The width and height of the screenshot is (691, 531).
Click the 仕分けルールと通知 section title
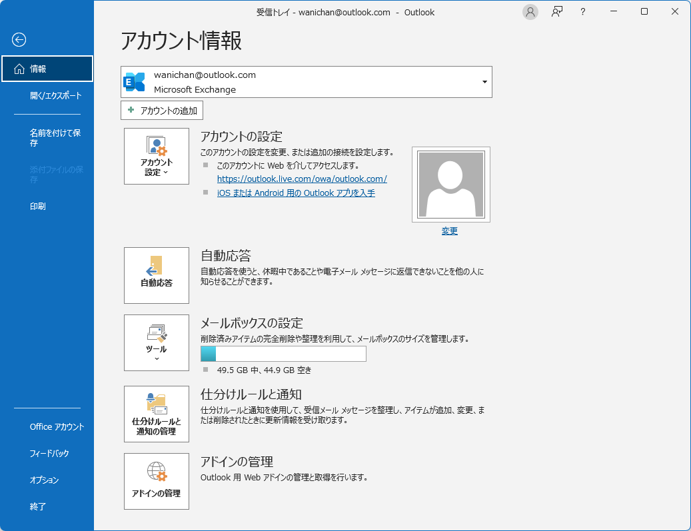[251, 394]
